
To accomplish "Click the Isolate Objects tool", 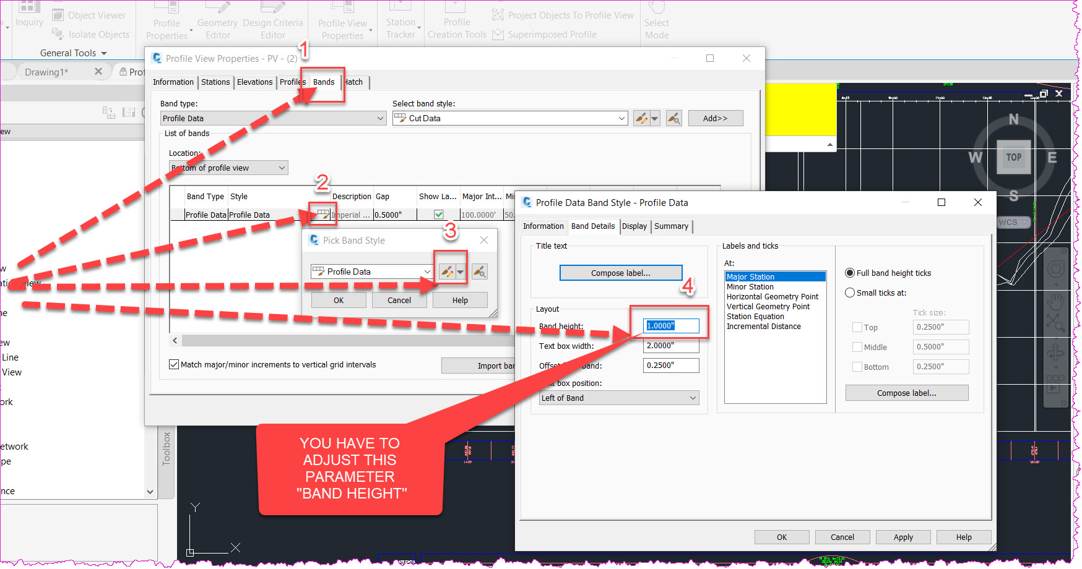I will pos(98,34).
